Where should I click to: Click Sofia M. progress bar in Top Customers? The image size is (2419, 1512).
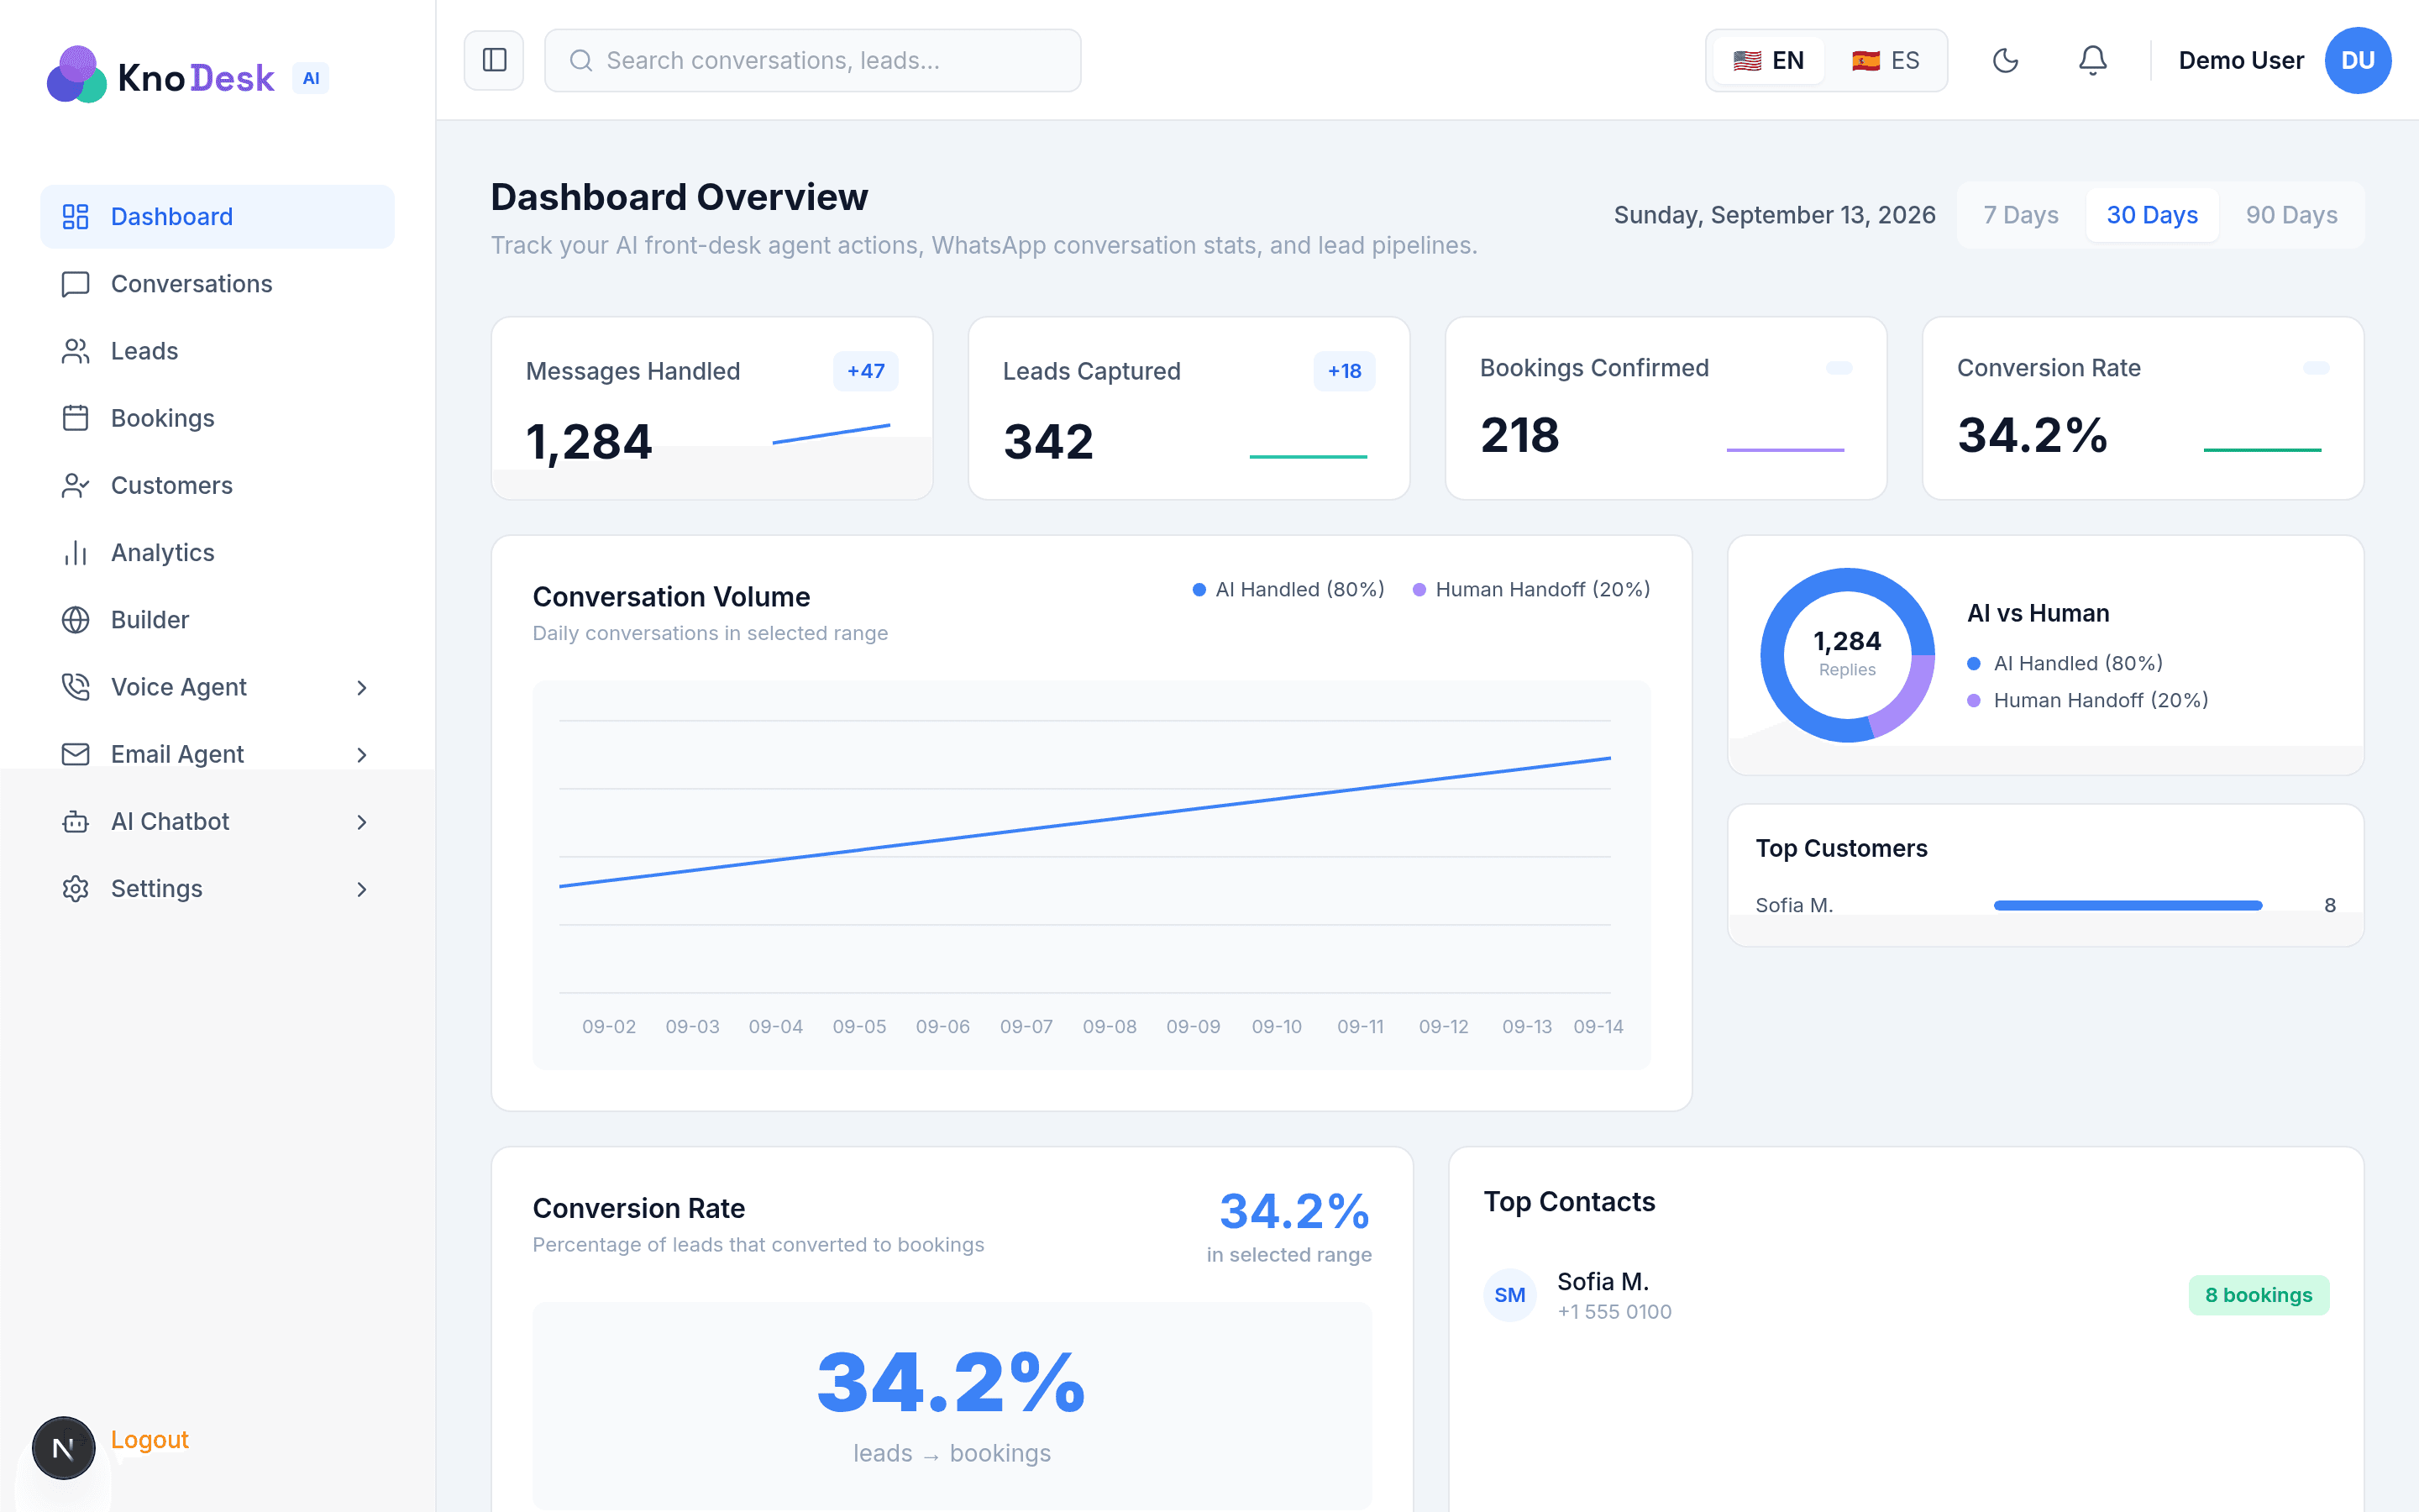pos(2127,905)
